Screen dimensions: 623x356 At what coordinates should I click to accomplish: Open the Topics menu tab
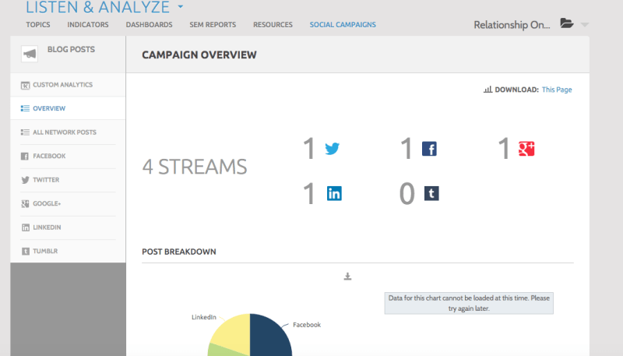(38, 25)
